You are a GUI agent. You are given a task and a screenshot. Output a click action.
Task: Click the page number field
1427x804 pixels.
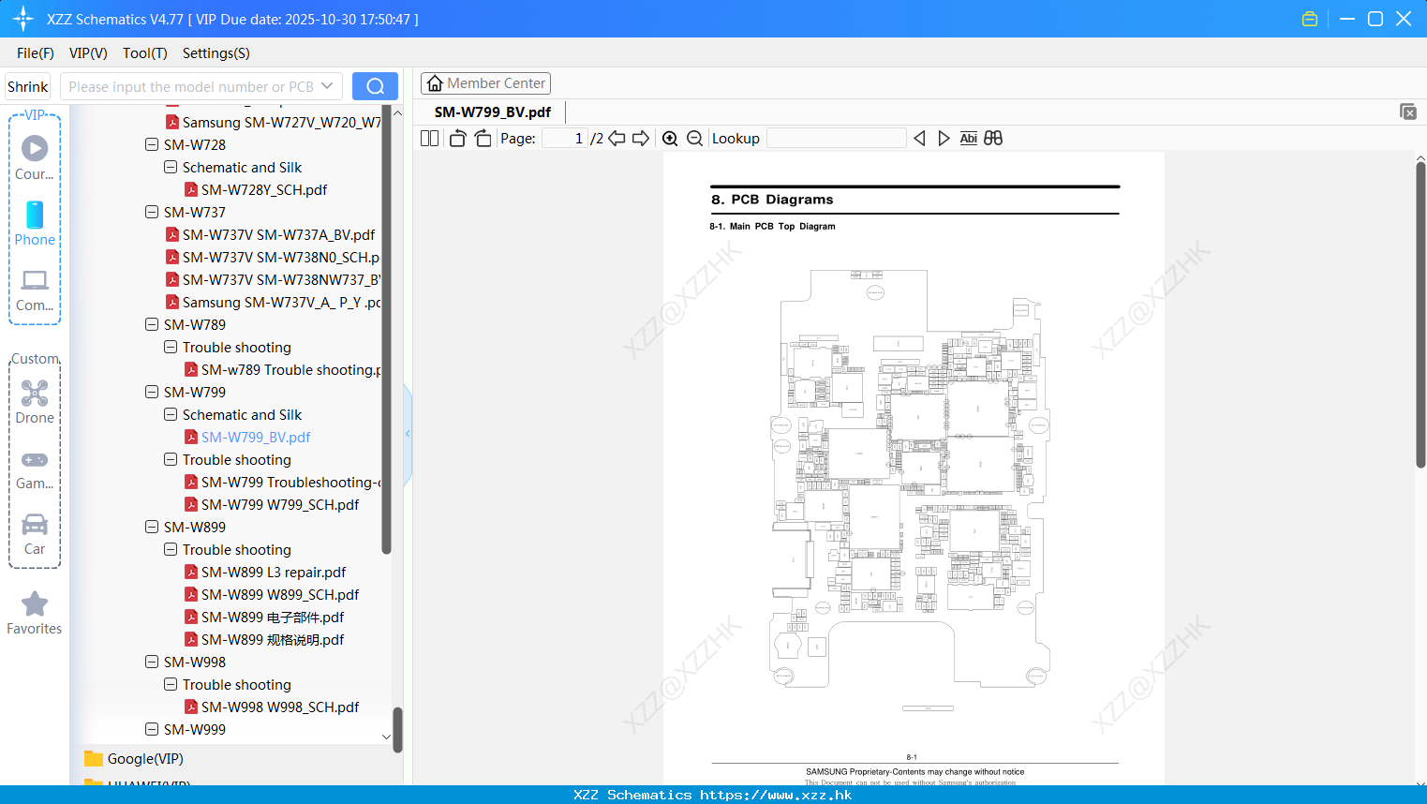[x=565, y=138]
